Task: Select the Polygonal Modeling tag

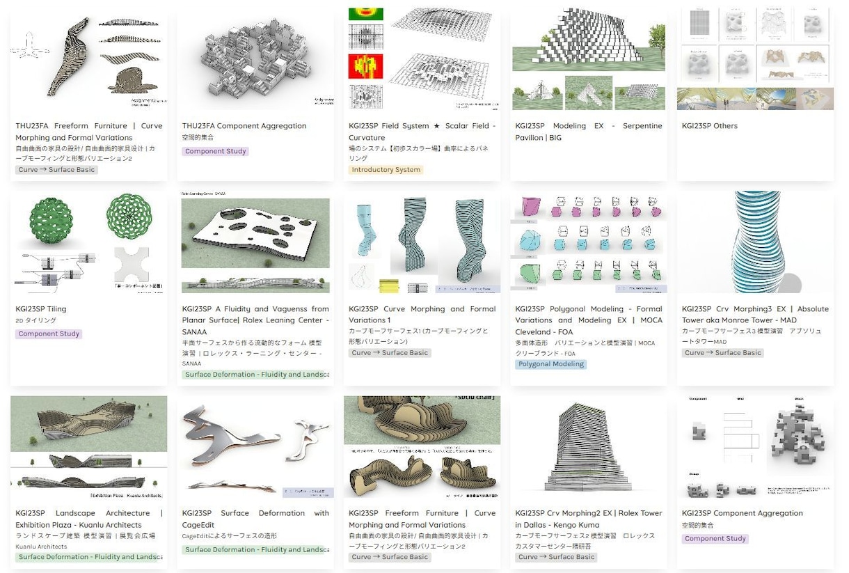Action: 551,364
